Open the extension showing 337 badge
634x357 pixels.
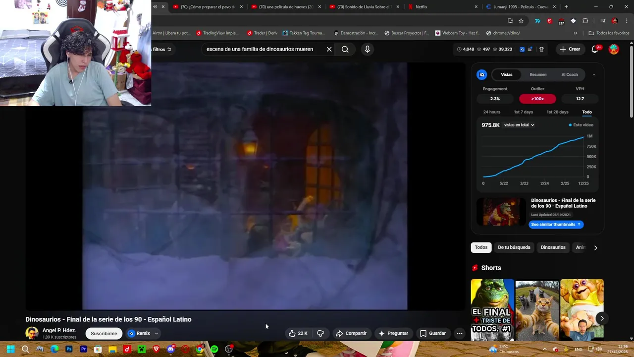pos(561,21)
